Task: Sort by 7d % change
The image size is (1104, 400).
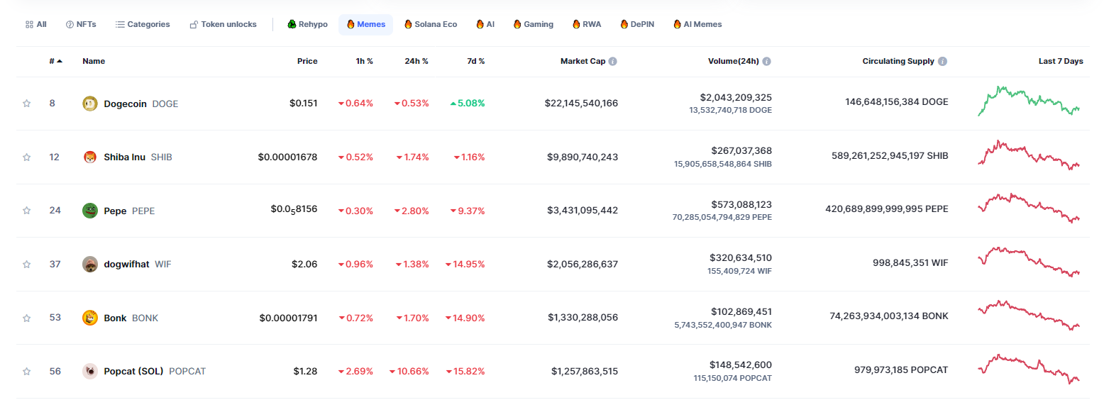Action: point(476,61)
